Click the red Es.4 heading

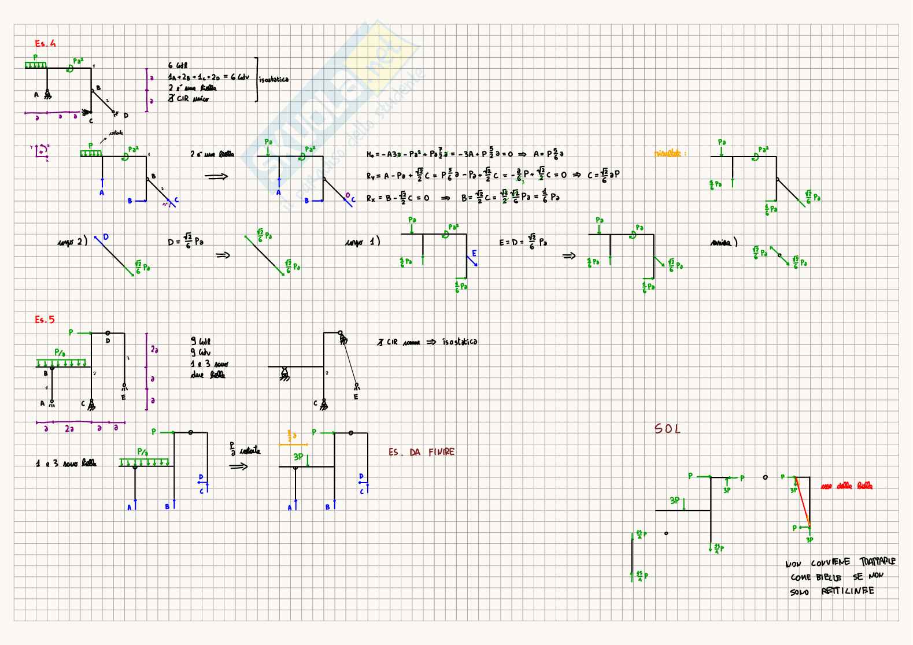point(45,43)
